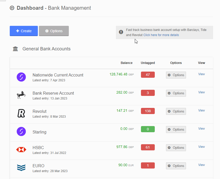This screenshot has width=220, height=179.
Task: Click the green 0 untagged badge for Starling
Action: [148, 129]
